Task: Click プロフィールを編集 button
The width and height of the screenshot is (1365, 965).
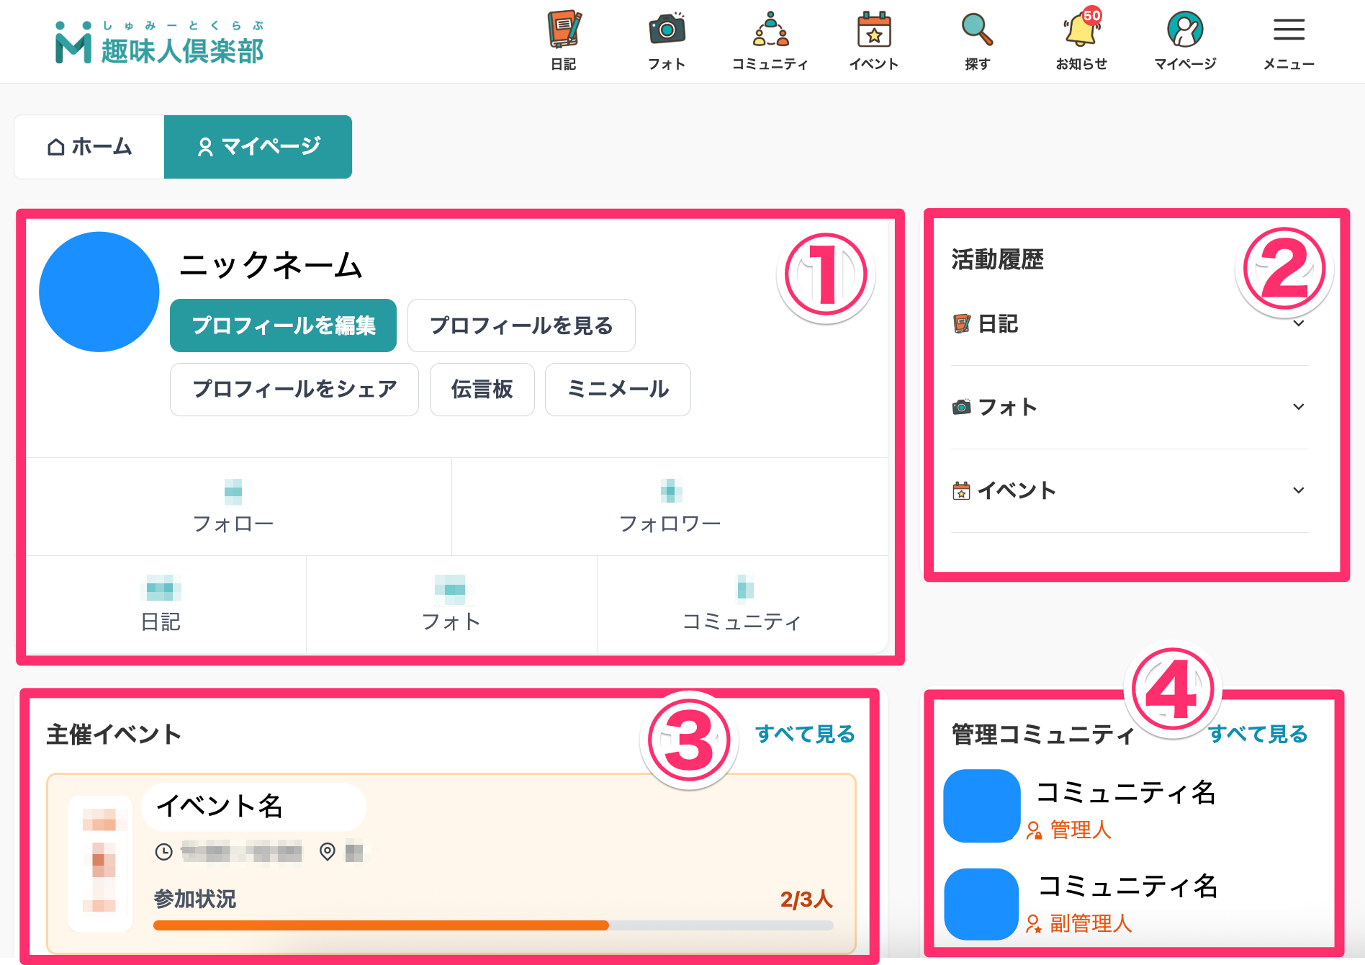Action: click(283, 326)
